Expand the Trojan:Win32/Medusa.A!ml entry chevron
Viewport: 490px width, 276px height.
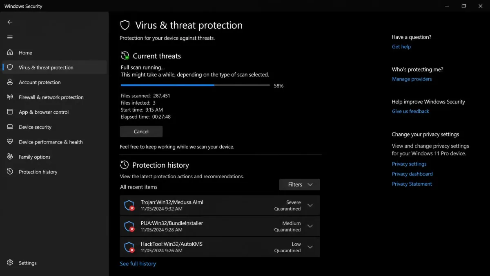(x=310, y=205)
